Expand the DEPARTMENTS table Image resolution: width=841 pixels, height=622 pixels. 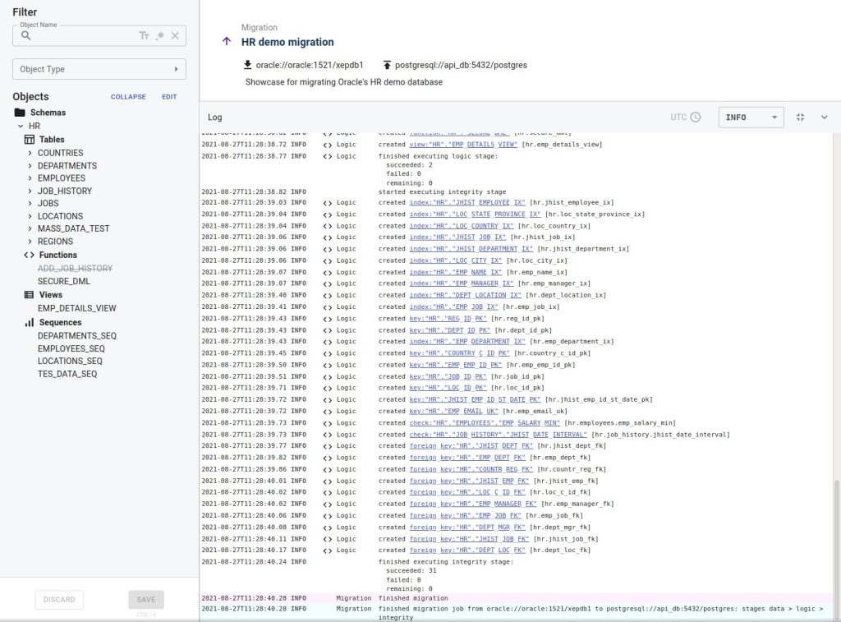pyautogui.click(x=30, y=166)
